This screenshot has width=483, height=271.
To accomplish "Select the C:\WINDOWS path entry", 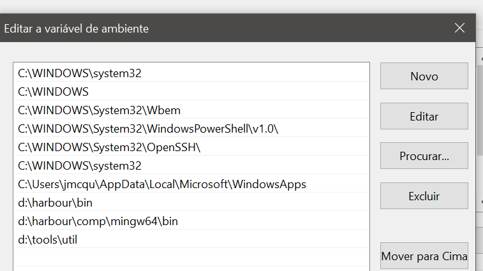I will point(54,91).
